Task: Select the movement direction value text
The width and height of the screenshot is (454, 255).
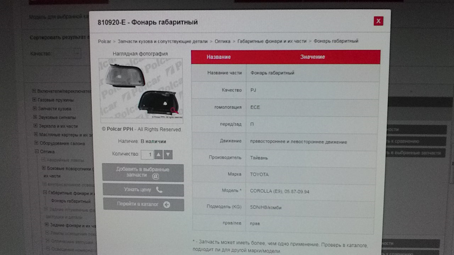Action: click(x=298, y=142)
